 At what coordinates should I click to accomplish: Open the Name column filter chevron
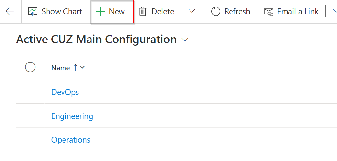82,67
